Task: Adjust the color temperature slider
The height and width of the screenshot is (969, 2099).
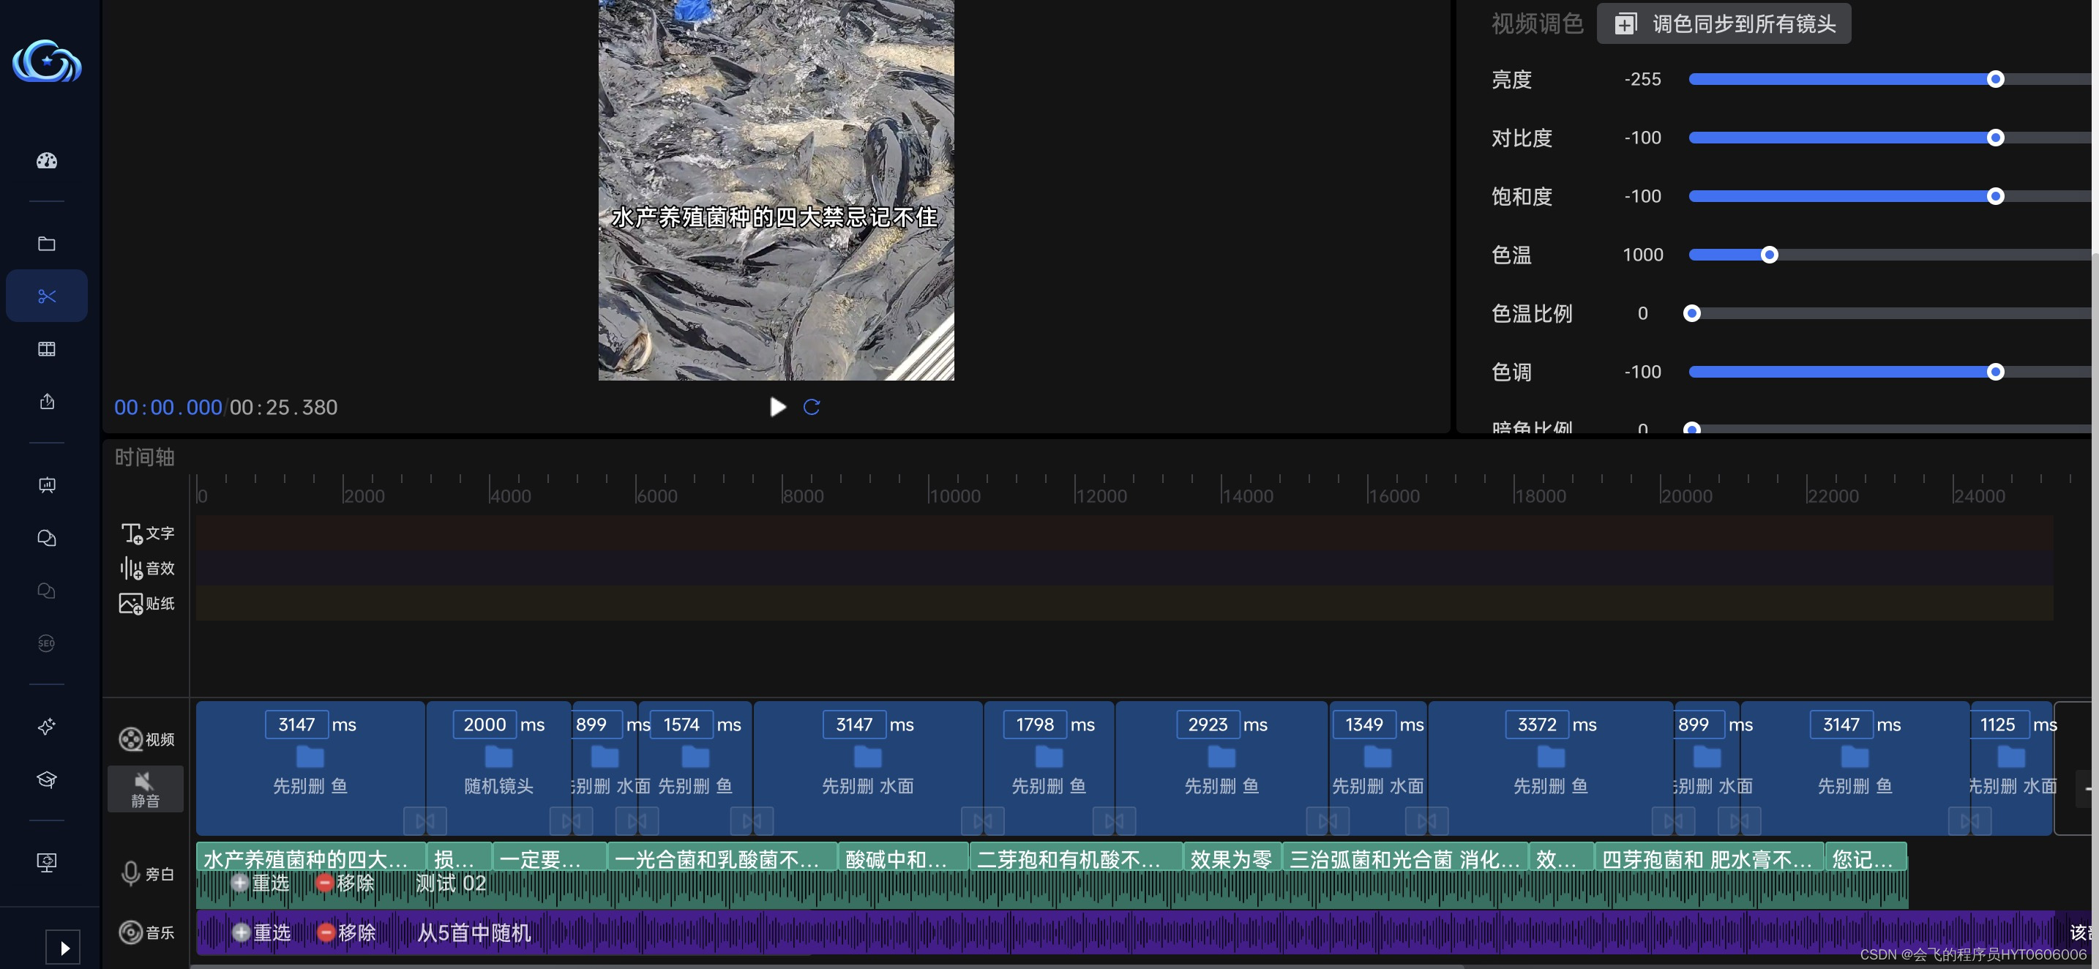Action: [1769, 255]
